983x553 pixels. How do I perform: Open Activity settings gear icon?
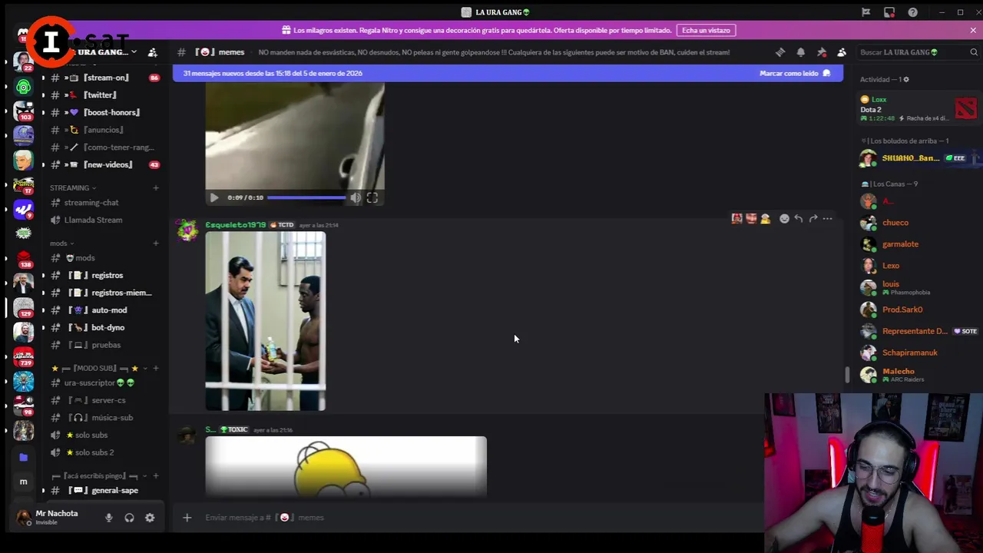pos(906,80)
